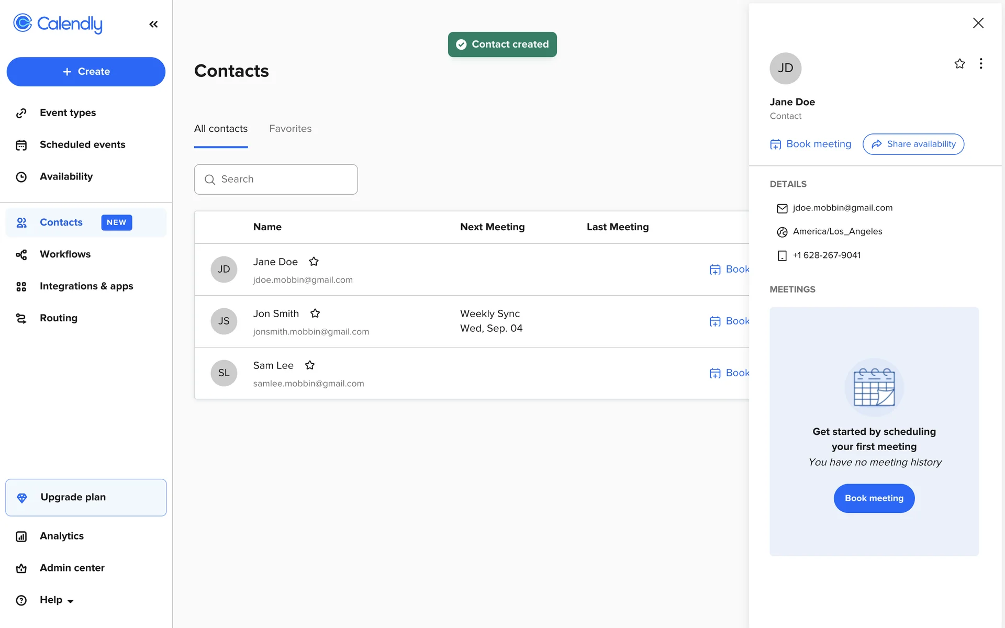Image resolution: width=1005 pixels, height=628 pixels.
Task: Click the Calendly logo
Action: (58, 24)
